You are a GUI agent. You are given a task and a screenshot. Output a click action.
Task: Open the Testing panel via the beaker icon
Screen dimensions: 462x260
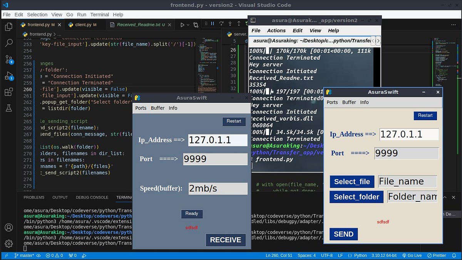tap(8, 109)
